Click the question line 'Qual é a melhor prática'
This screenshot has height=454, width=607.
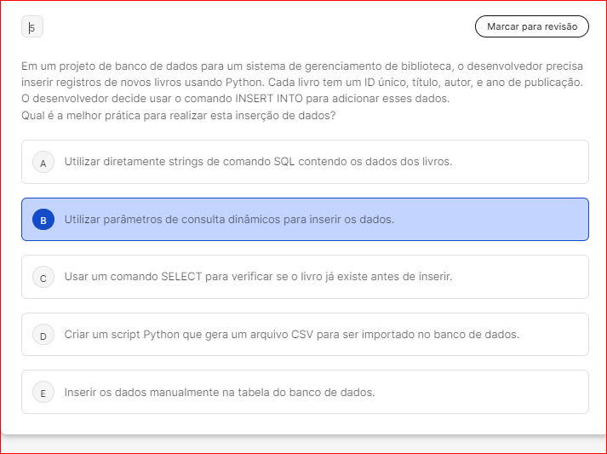[x=178, y=115]
